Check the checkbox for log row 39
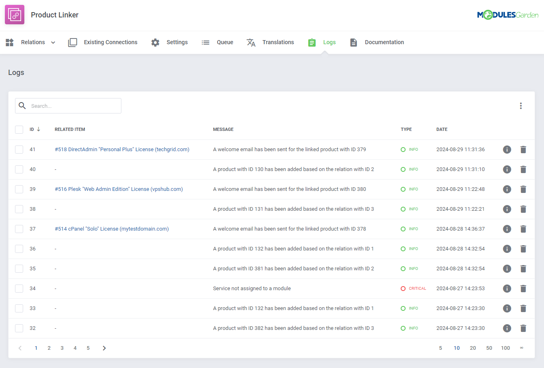 point(19,189)
